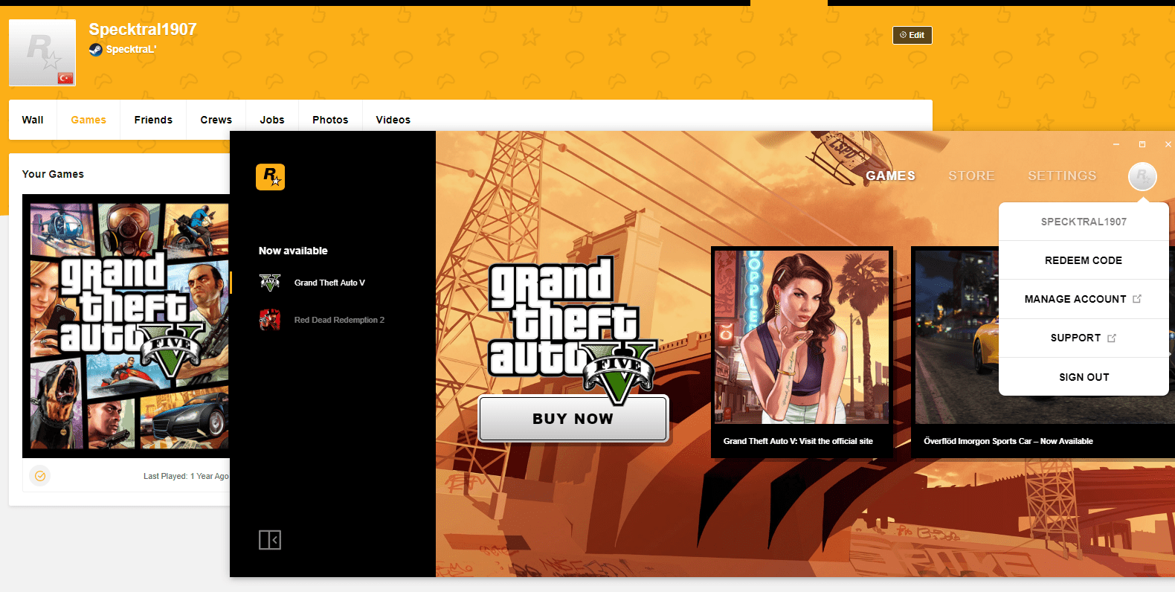Click SIGN OUT in the account menu
Image resolution: width=1175 pixels, height=592 pixels.
point(1084,377)
